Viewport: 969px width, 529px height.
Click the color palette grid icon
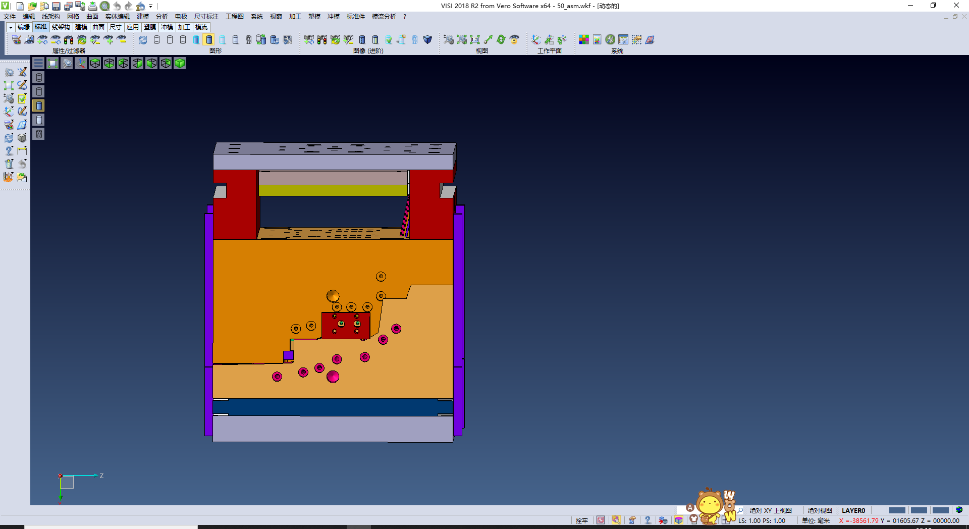(584, 40)
